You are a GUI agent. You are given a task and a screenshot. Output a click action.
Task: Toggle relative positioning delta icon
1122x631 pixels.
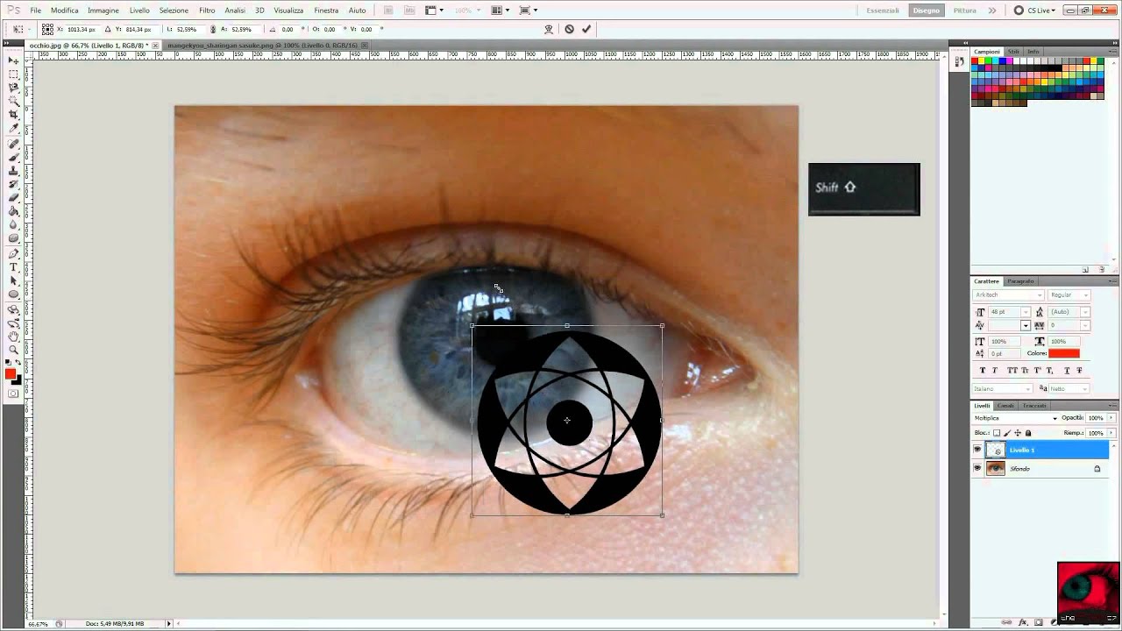pos(108,29)
